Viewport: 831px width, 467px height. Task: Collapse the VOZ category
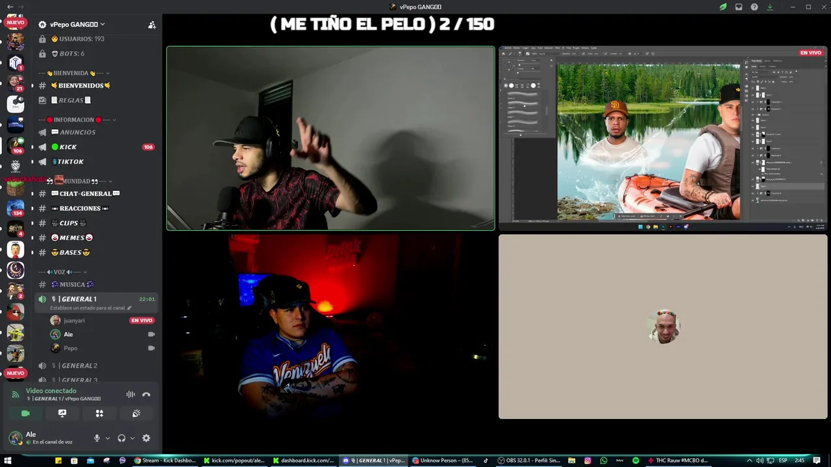click(x=63, y=272)
